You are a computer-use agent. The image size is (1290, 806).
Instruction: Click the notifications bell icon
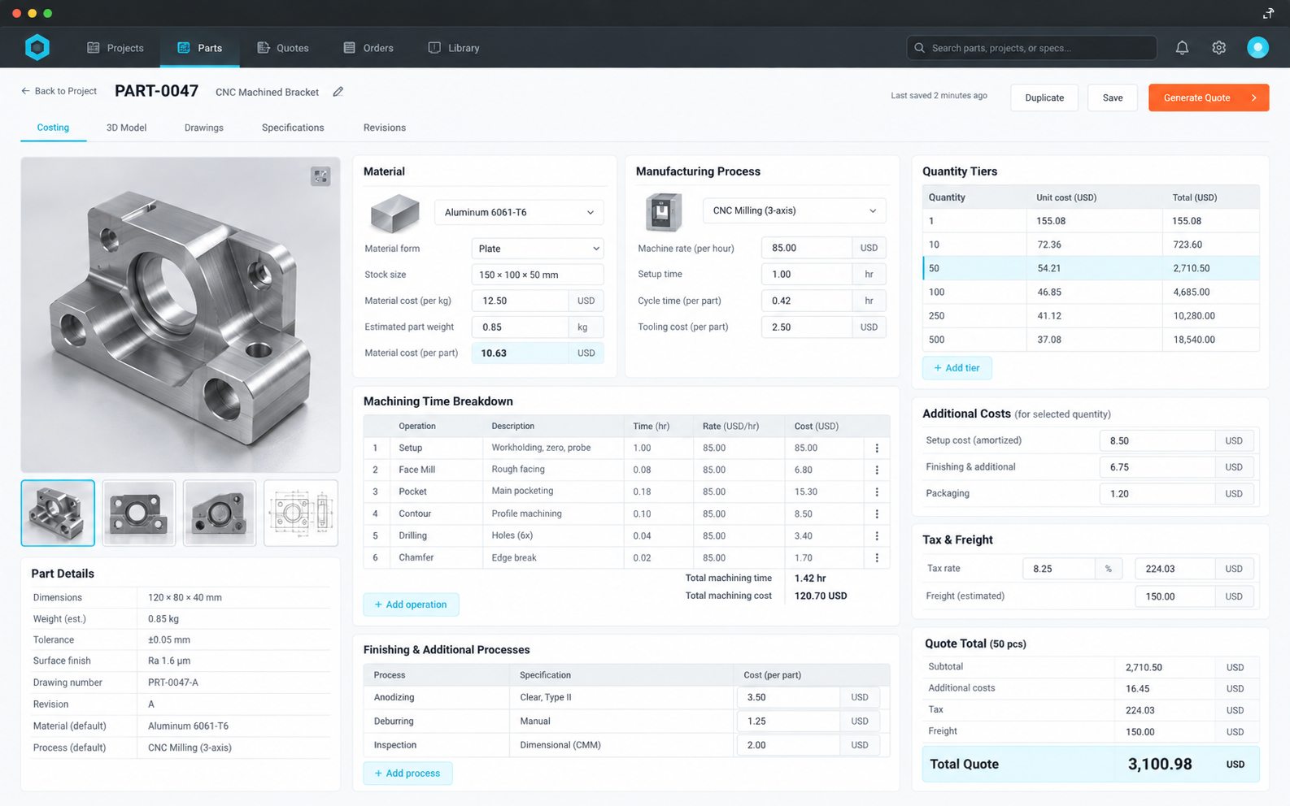tap(1182, 48)
